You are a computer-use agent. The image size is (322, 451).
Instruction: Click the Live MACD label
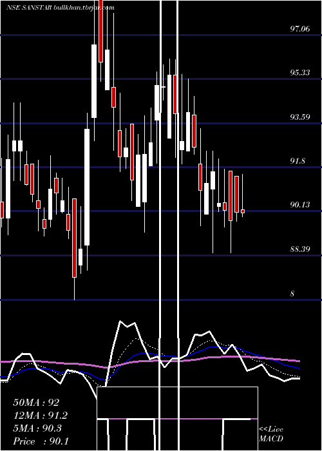(x=271, y=434)
